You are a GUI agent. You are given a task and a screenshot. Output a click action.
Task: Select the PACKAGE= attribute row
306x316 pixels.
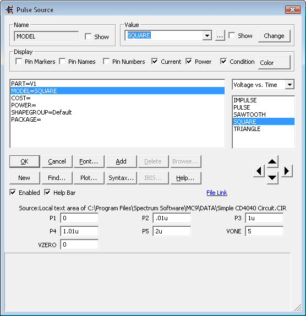tap(117, 119)
